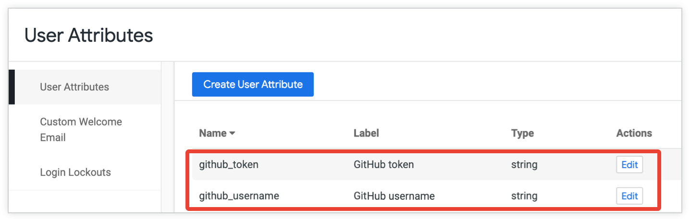The width and height of the screenshot is (690, 221).
Task: Go to Login Lockouts page
Action: [75, 172]
